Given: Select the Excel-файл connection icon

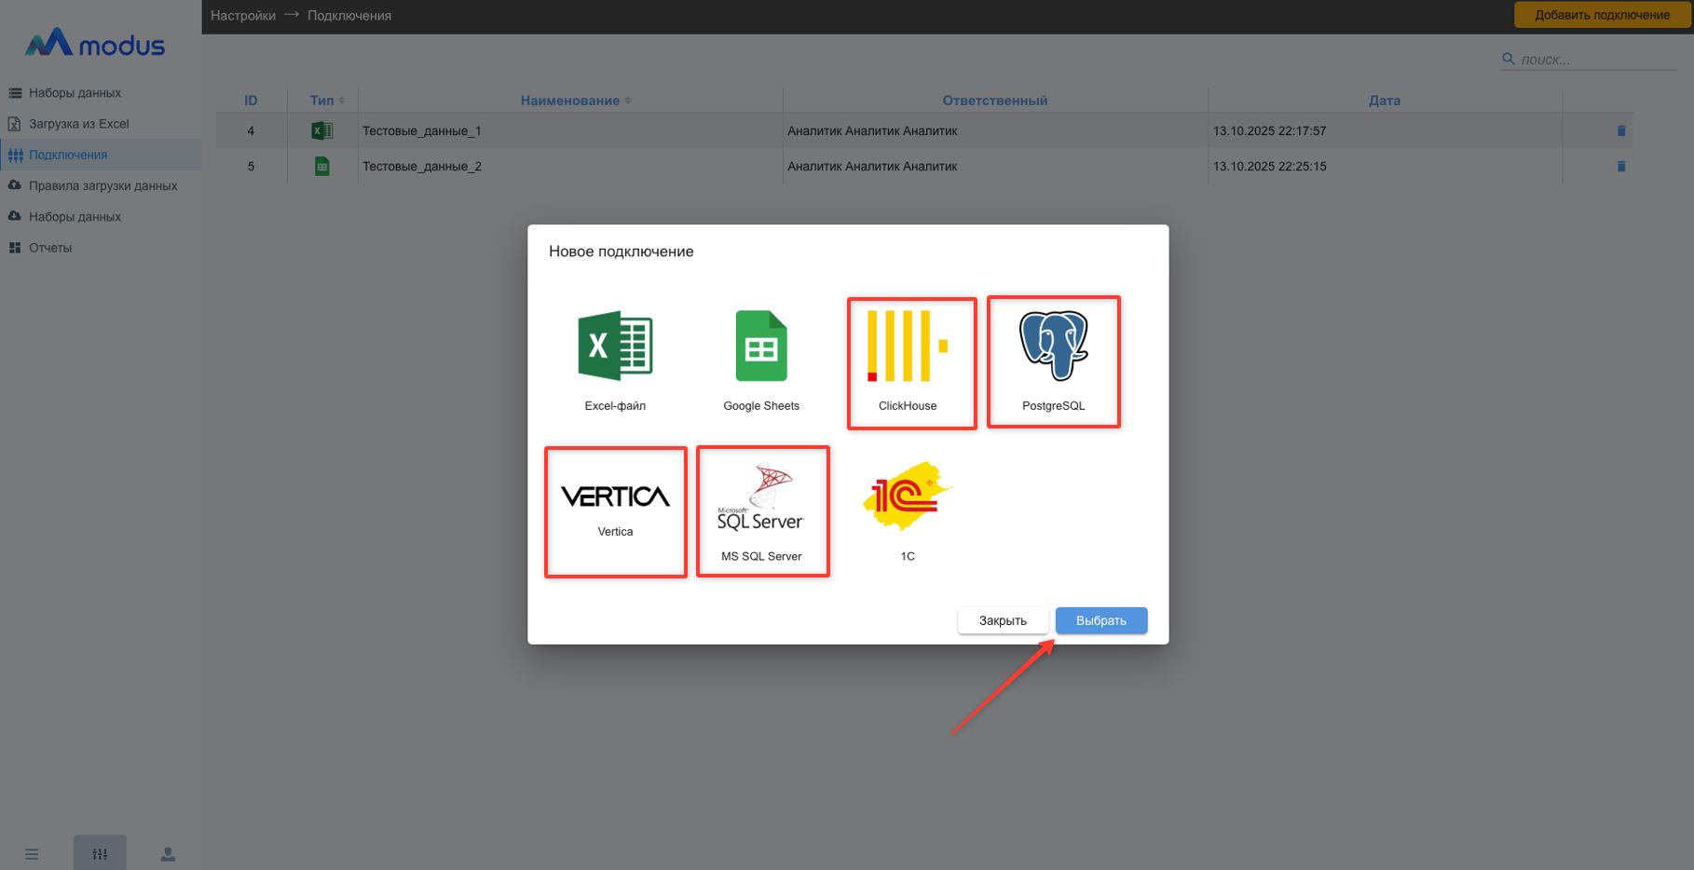Looking at the screenshot, I should coord(615,347).
